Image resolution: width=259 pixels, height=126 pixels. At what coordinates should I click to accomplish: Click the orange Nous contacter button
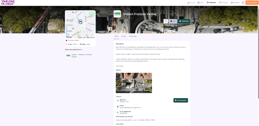point(252,3)
